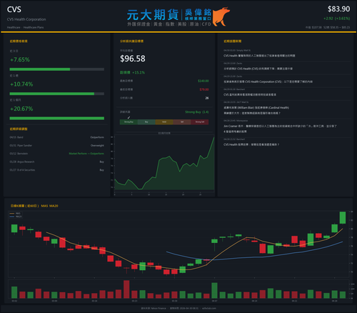Click the Piper Sandler Overweight rating row

click(x=57, y=146)
